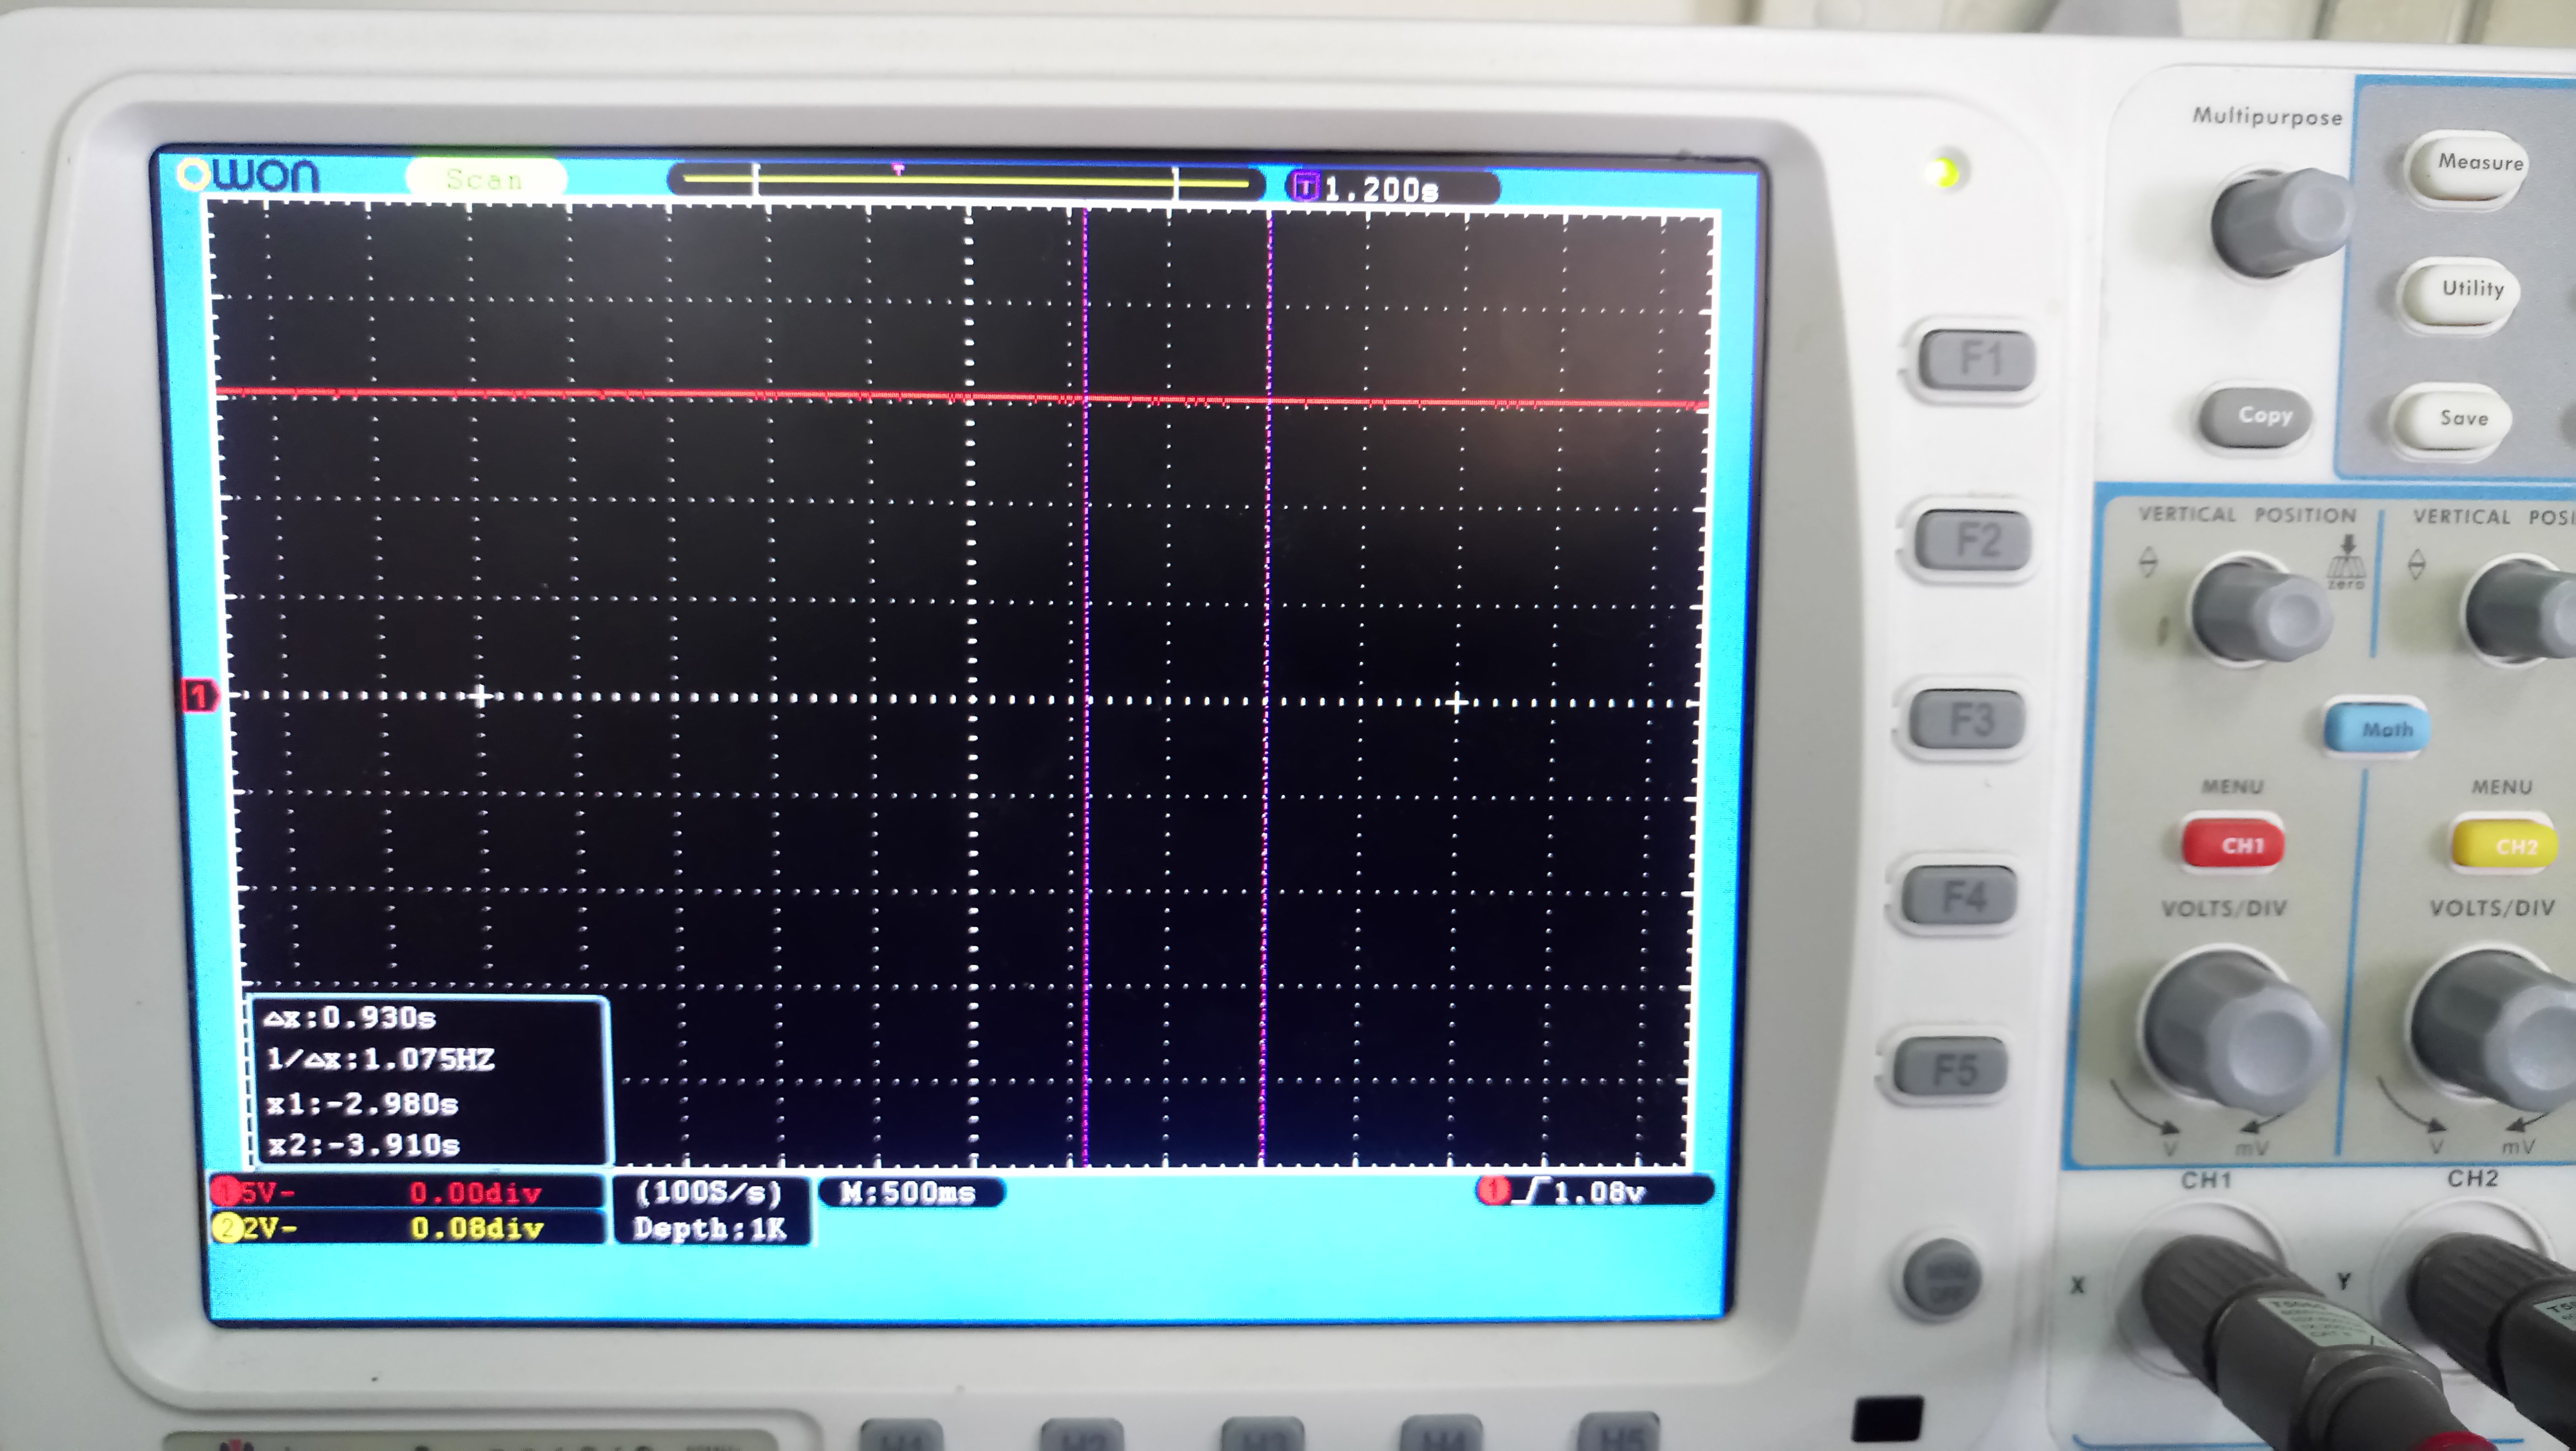Screen dimensions: 2576x1451
Task: Click the CH1 5V scale readout
Action: click(x=254, y=1192)
